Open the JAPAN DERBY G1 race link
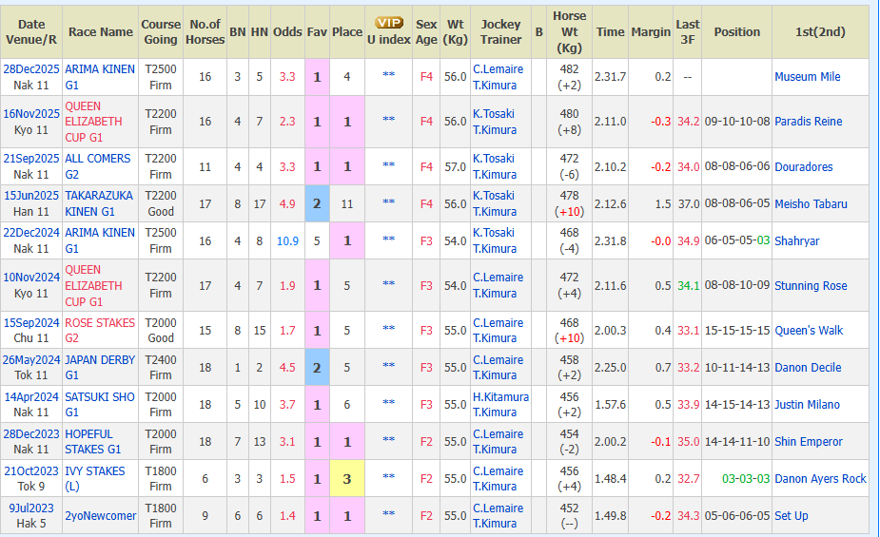 pos(100,367)
